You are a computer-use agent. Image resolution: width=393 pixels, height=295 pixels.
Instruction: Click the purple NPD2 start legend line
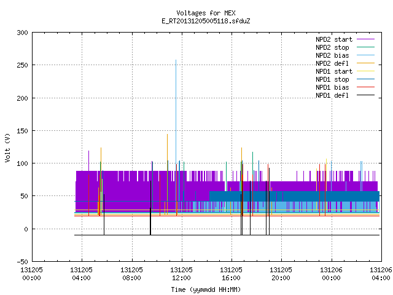pos(365,39)
